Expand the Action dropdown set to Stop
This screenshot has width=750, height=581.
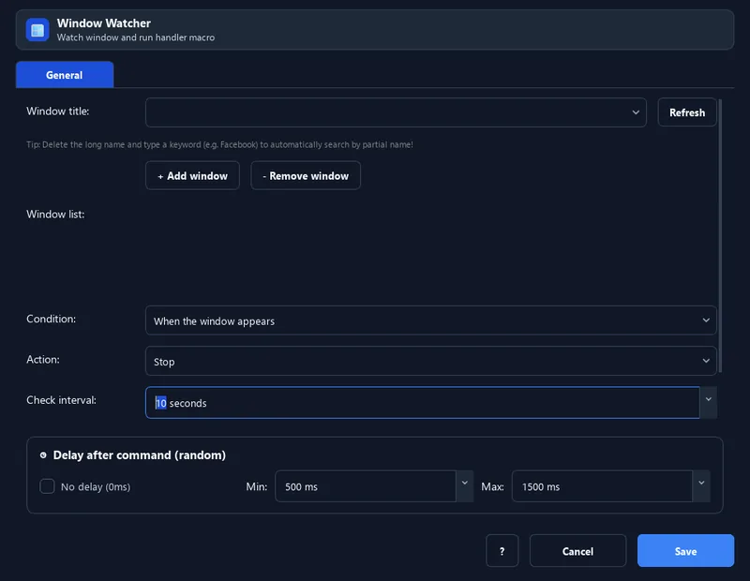431,361
